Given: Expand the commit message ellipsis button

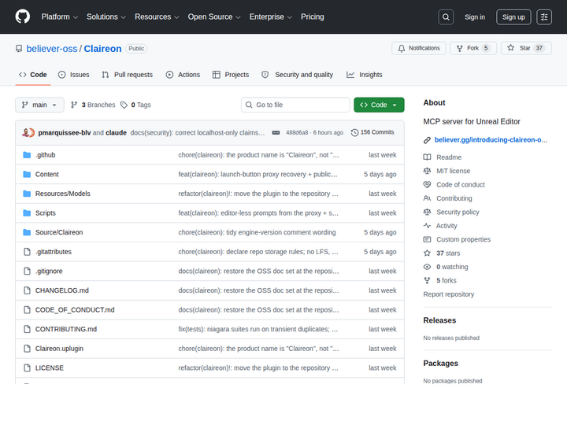Looking at the screenshot, I should [276, 133].
